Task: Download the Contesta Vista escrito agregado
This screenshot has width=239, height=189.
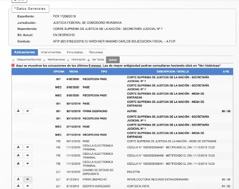Action: (18, 186)
